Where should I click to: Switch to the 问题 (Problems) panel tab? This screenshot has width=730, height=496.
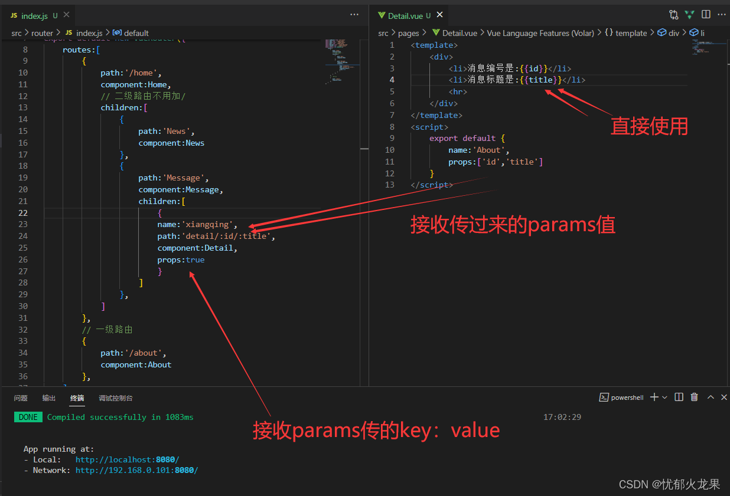tap(21, 398)
